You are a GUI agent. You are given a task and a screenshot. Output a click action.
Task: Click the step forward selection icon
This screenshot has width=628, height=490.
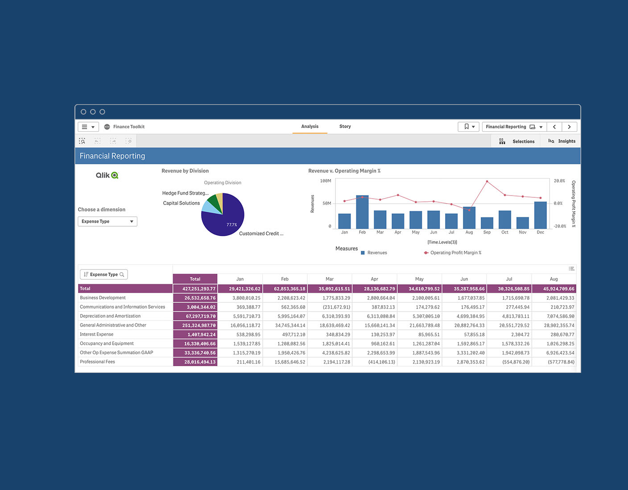pos(113,141)
